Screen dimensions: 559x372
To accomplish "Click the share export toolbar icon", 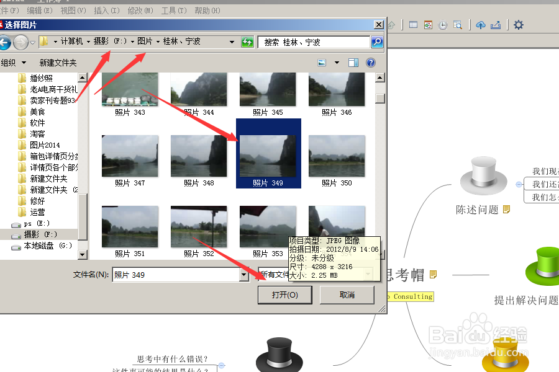I will point(496,25).
